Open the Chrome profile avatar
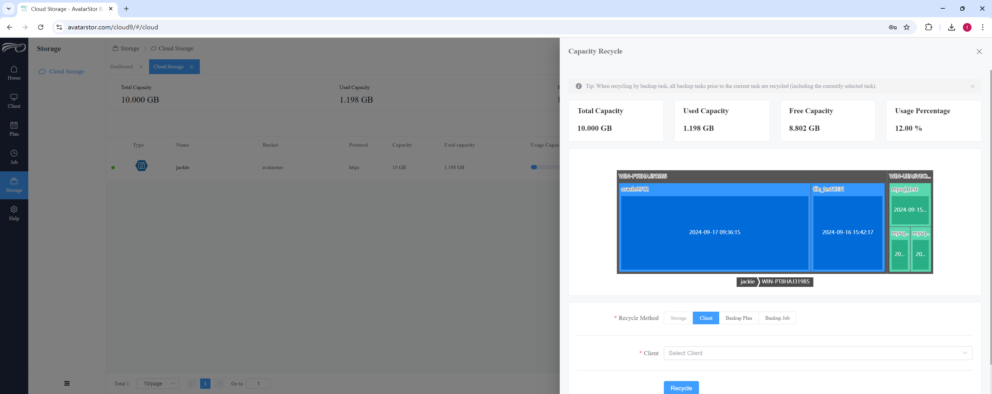This screenshot has height=394, width=992. click(967, 27)
